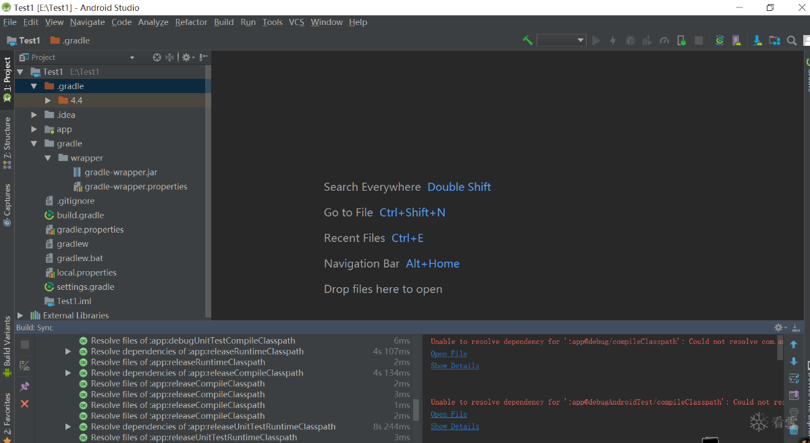
Task: Expand External Libraries node
Action: coord(20,315)
